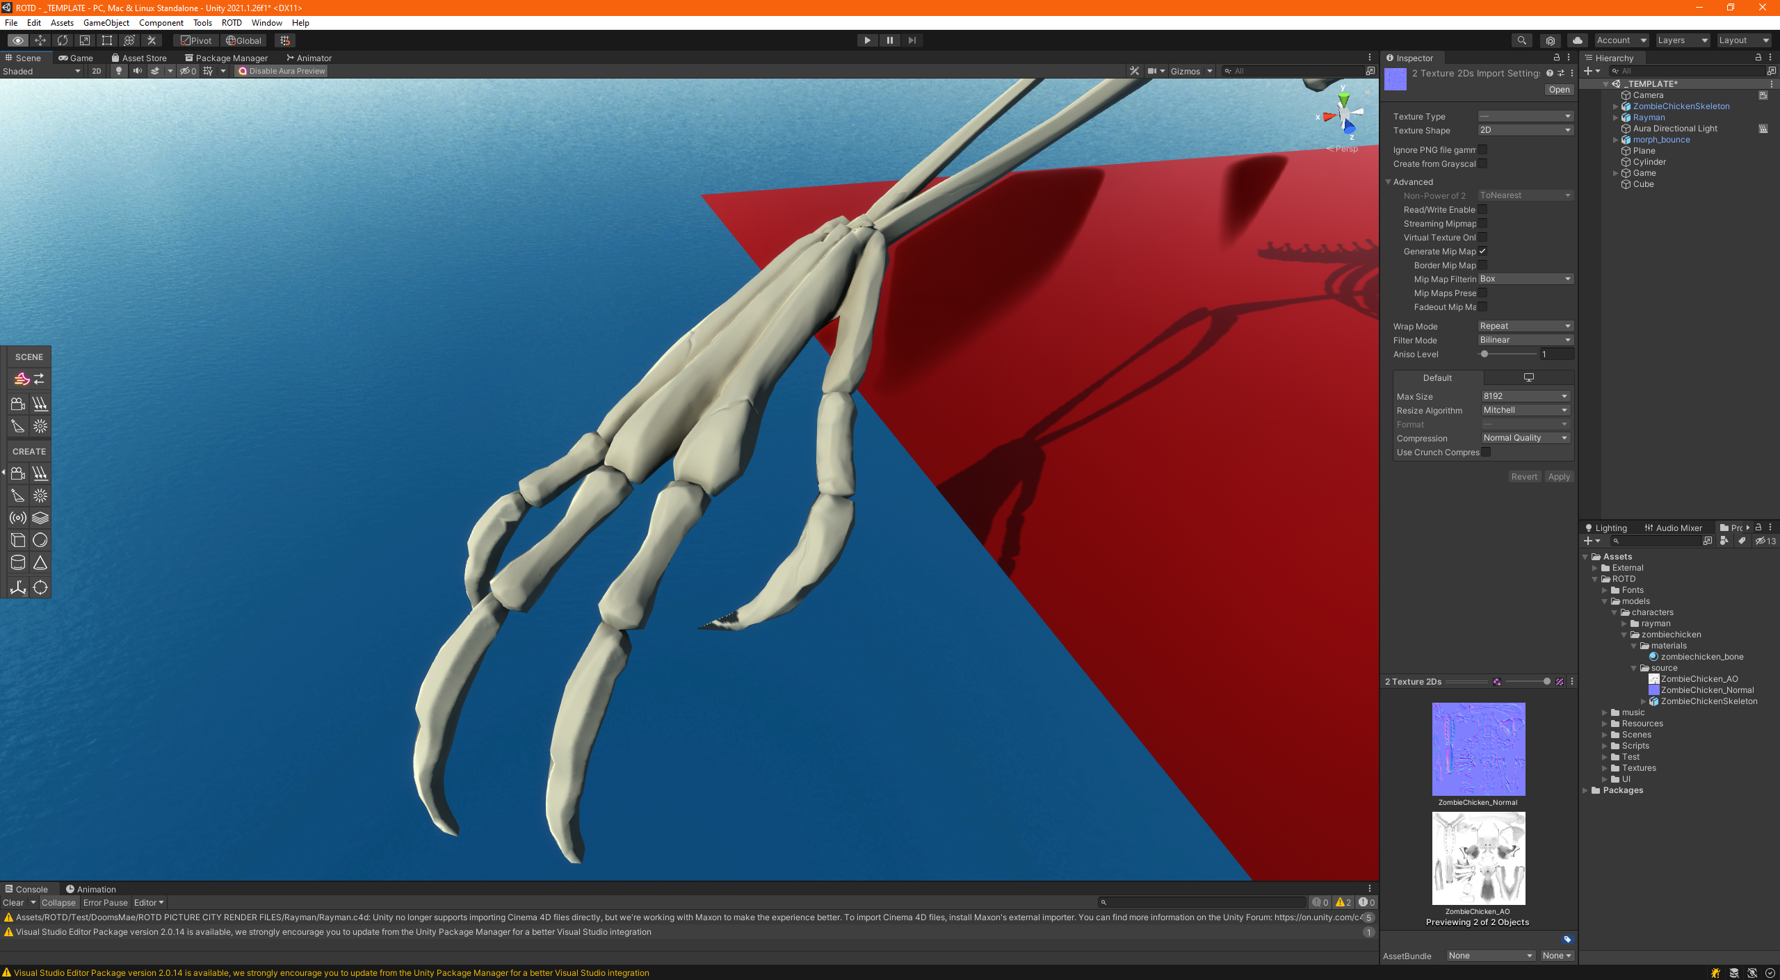Enable the Read/Write Enabled checkbox

(1482, 210)
